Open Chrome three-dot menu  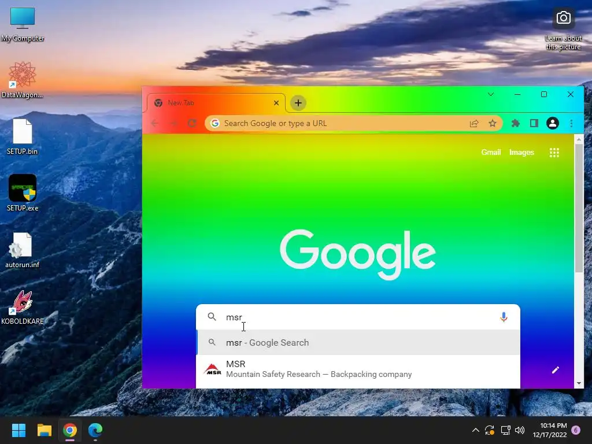pos(571,123)
